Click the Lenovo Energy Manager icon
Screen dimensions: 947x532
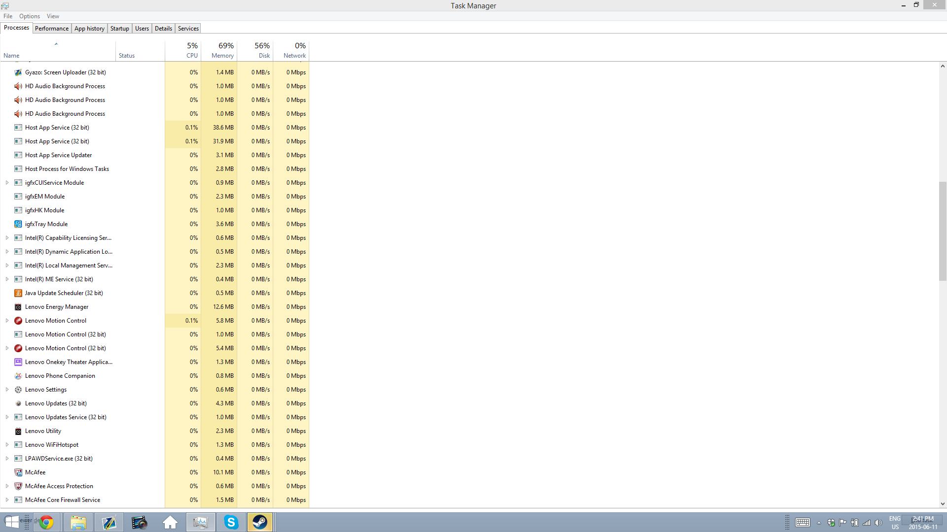pos(18,307)
